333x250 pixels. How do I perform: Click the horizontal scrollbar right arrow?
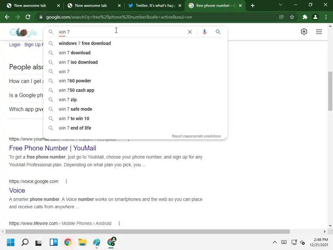[x=325, y=231]
